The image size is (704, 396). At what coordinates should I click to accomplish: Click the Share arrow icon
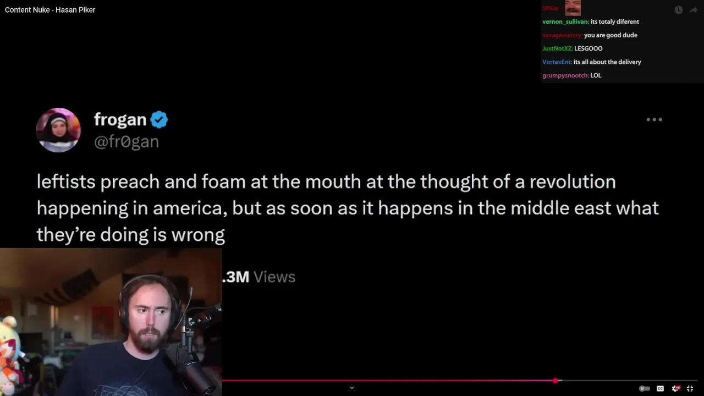coord(694,10)
